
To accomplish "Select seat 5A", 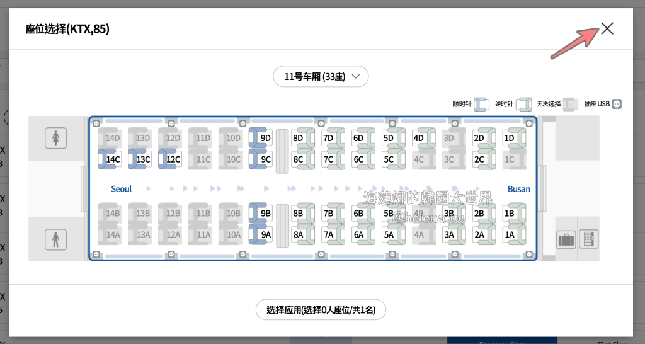I will pos(394,234).
